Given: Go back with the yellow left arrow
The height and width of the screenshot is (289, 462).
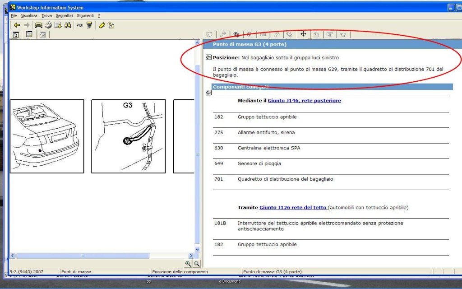Looking at the screenshot, I should click(17, 25).
